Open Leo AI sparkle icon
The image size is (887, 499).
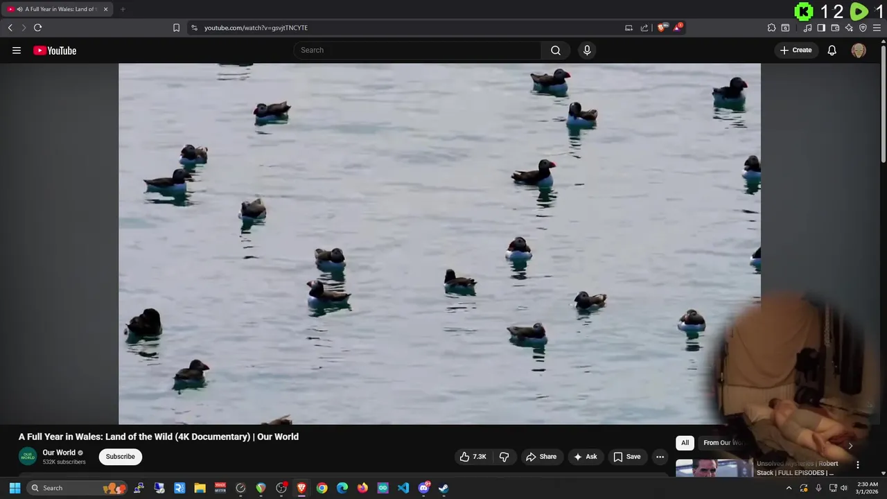tap(849, 28)
